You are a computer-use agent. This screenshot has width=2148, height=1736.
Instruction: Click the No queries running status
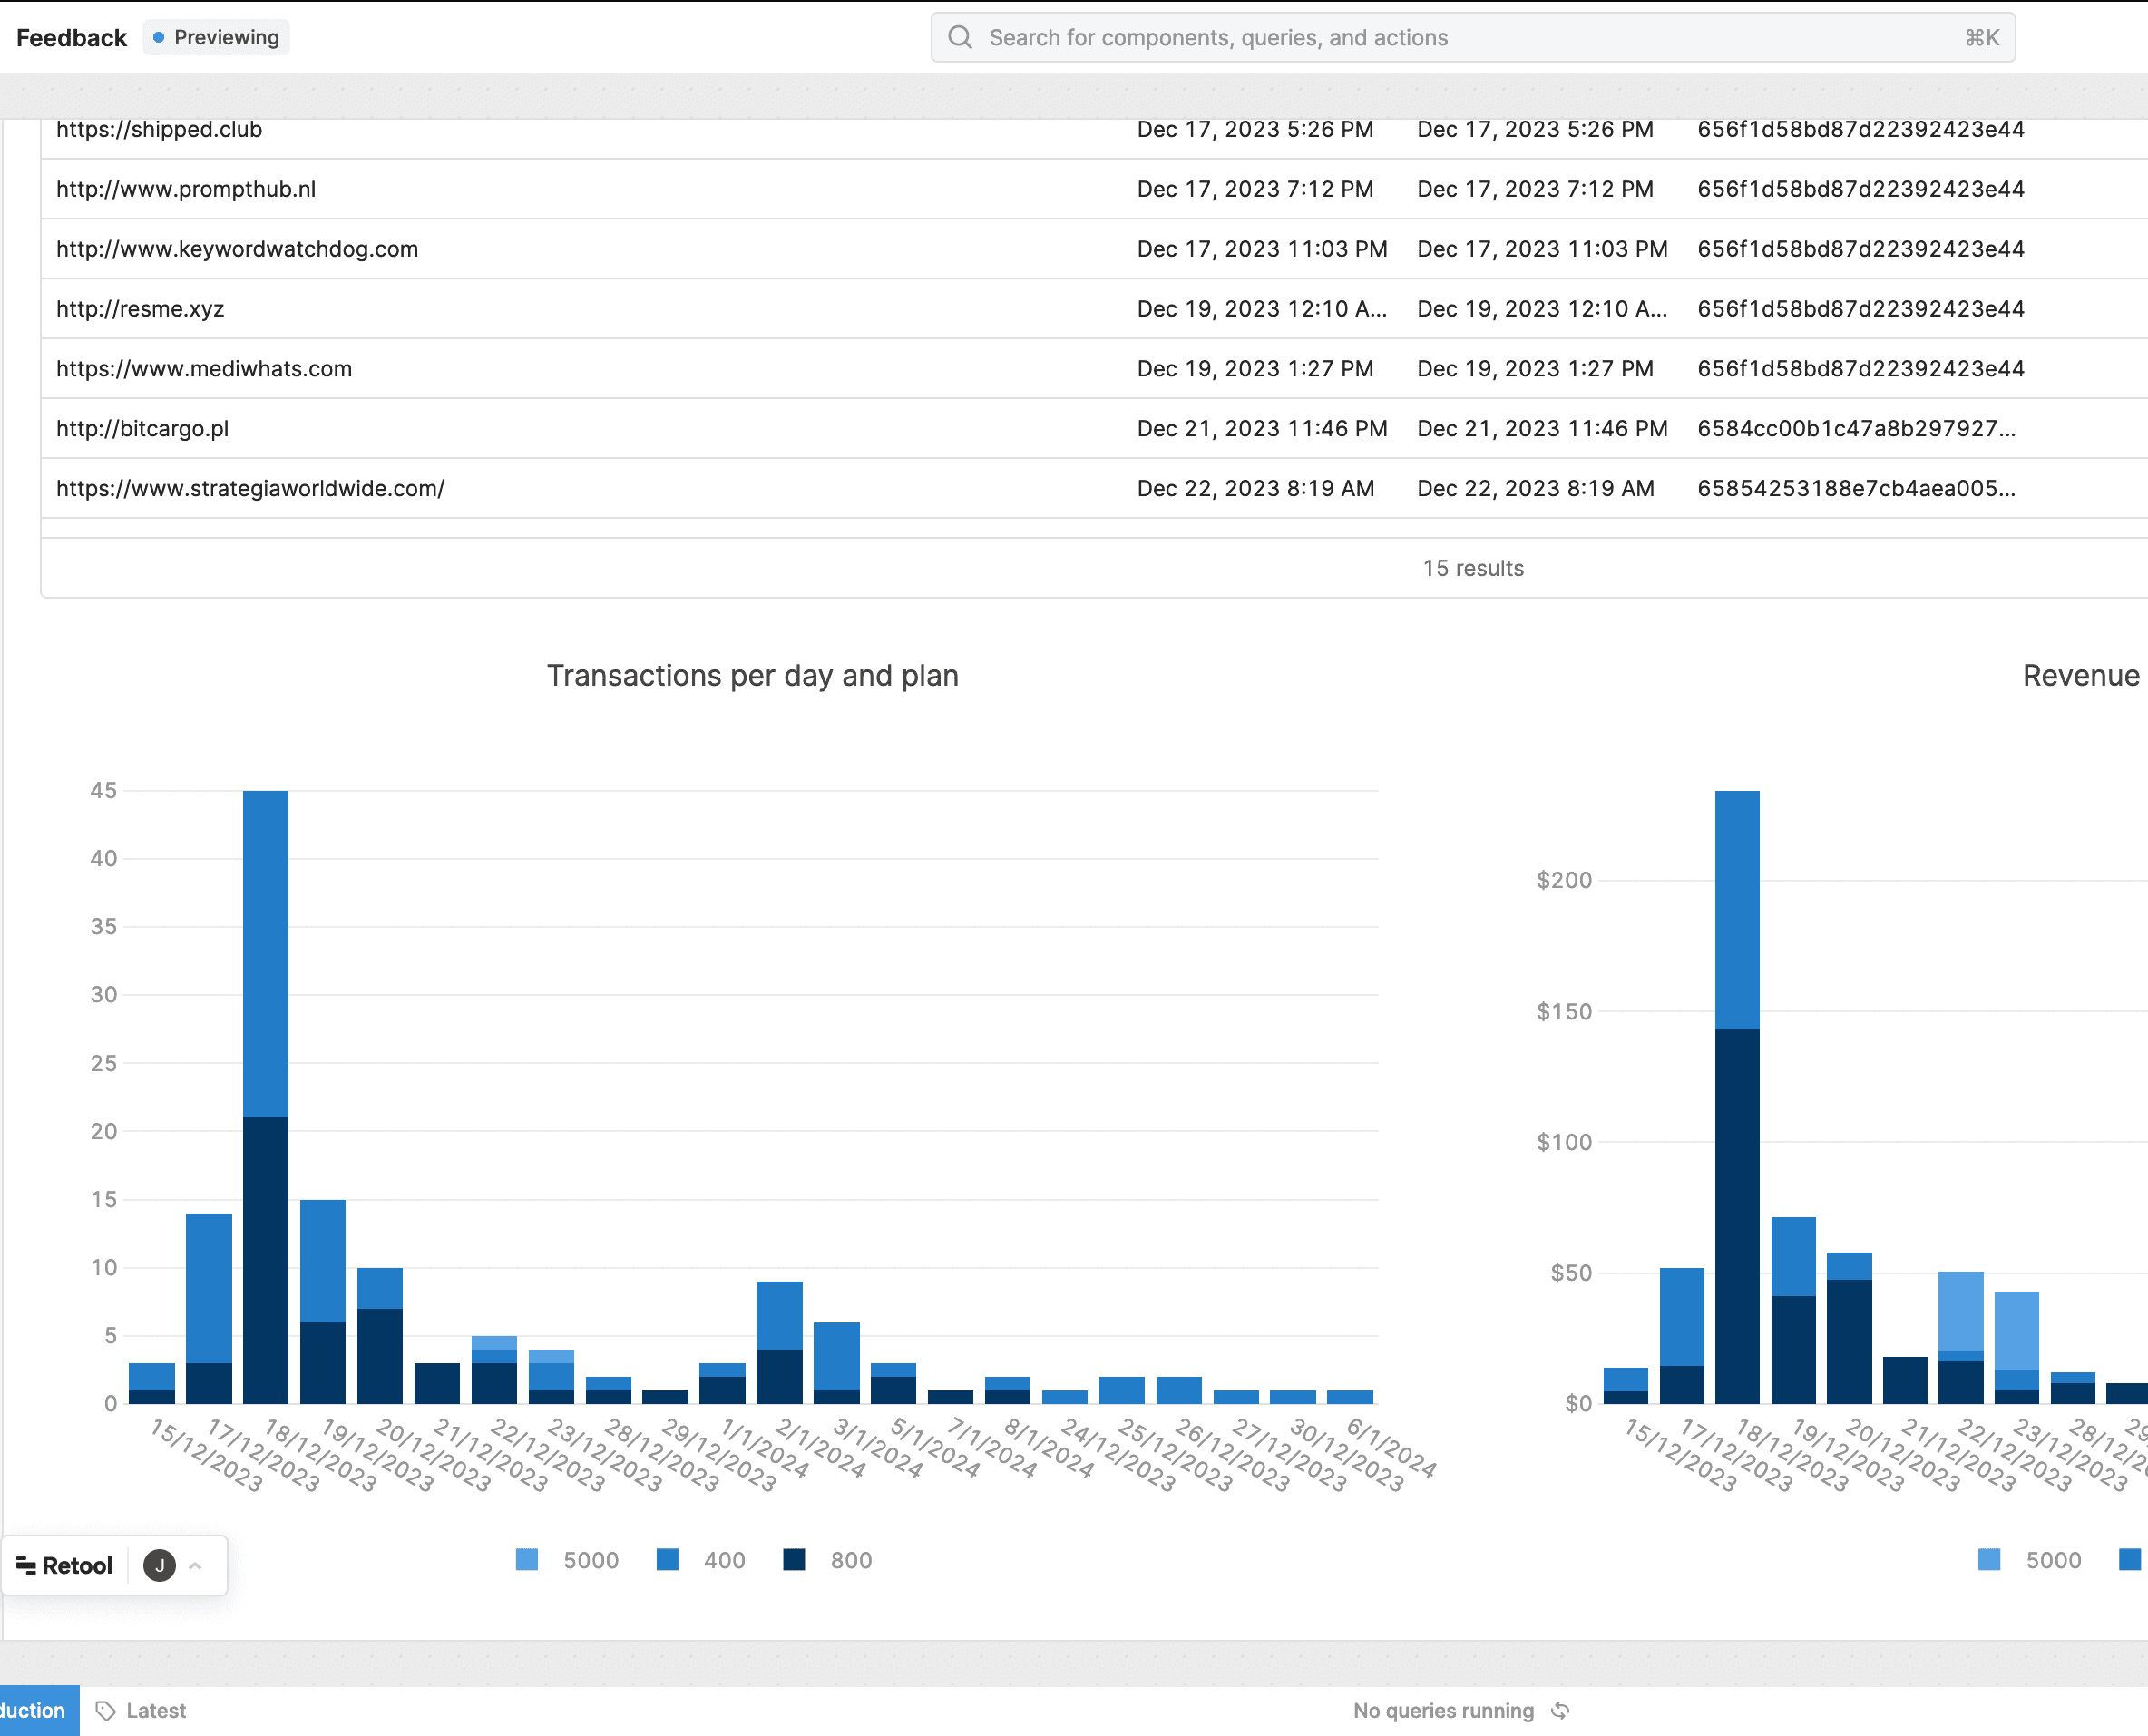pyautogui.click(x=1442, y=1711)
